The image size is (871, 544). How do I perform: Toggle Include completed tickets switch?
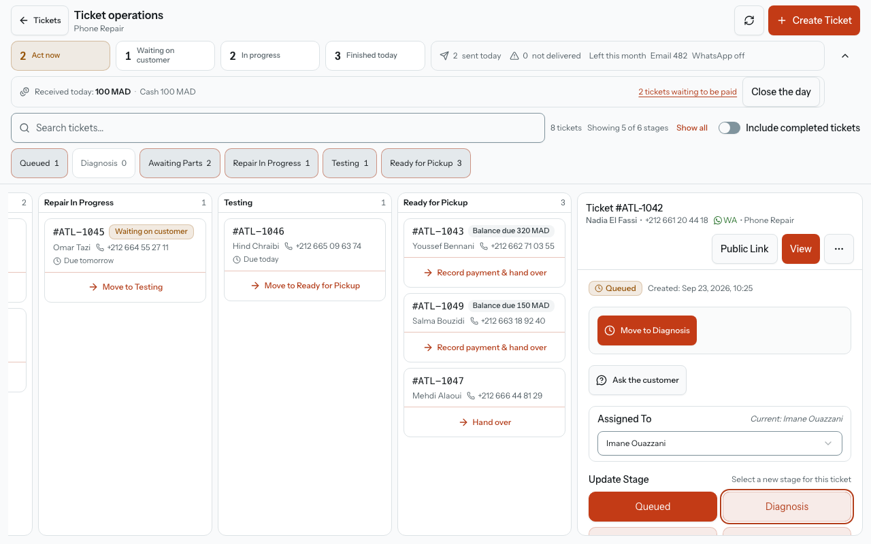(x=729, y=128)
